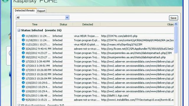Collapse the Status: Infected group
The image size is (189, 106).
tap(19, 30)
